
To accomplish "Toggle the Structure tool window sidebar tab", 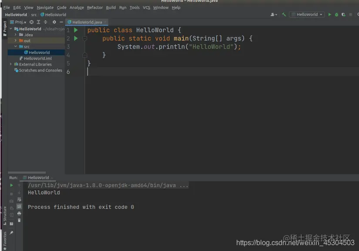I will click(x=5, y=216).
